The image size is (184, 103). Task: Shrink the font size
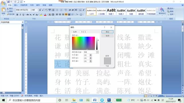(43, 10)
